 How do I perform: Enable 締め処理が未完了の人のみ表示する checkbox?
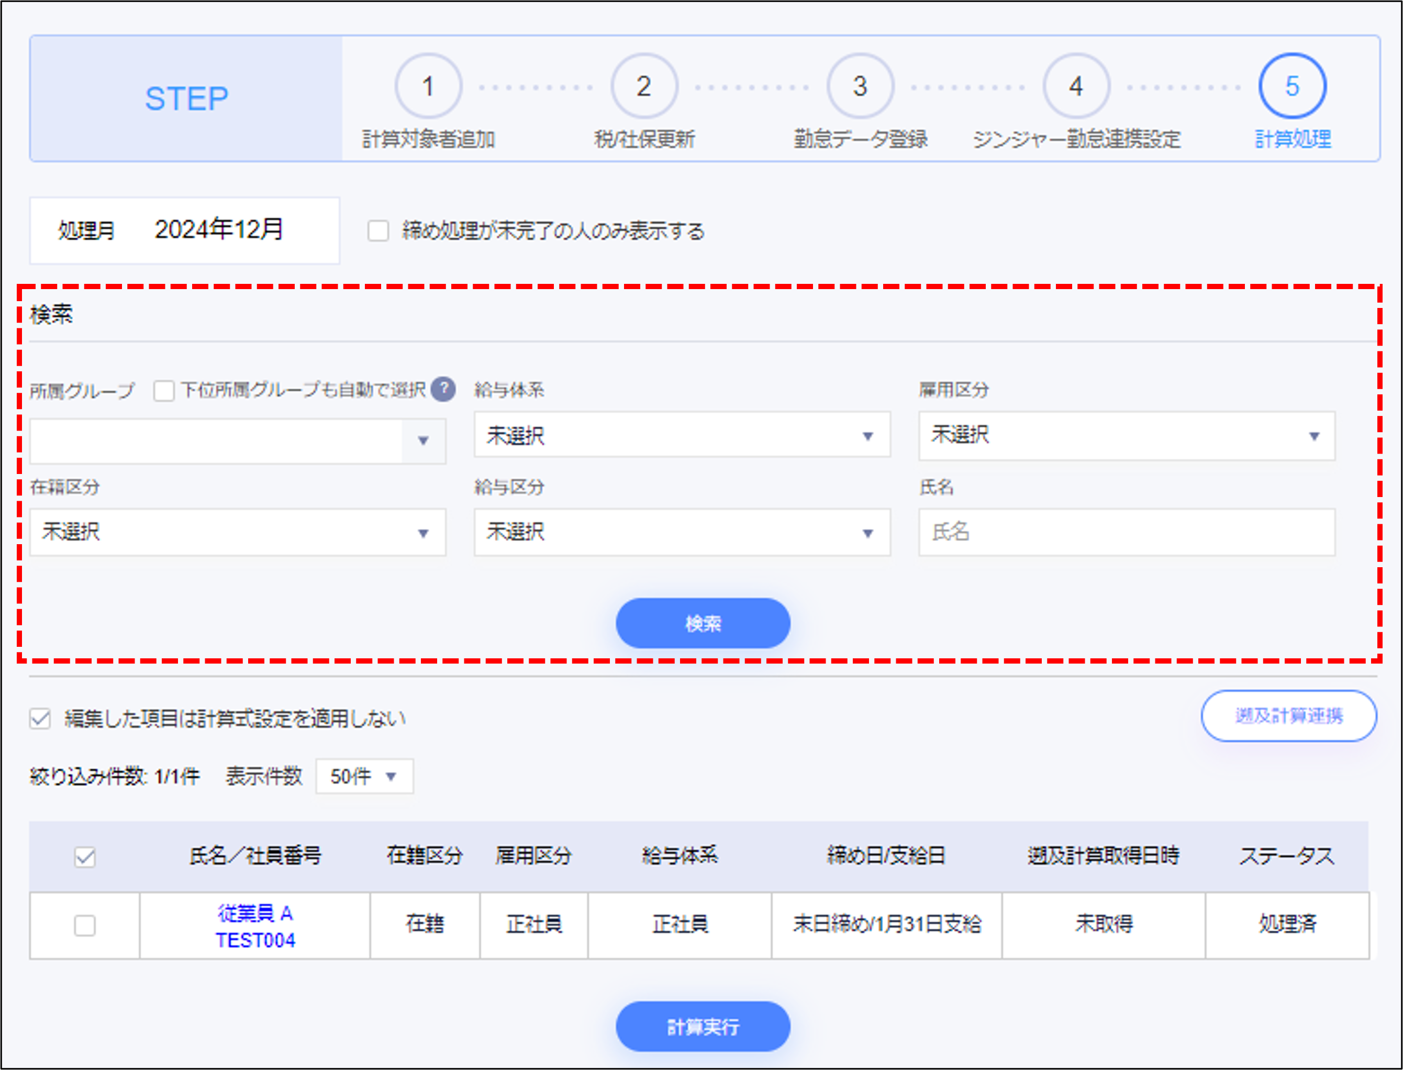click(x=378, y=232)
